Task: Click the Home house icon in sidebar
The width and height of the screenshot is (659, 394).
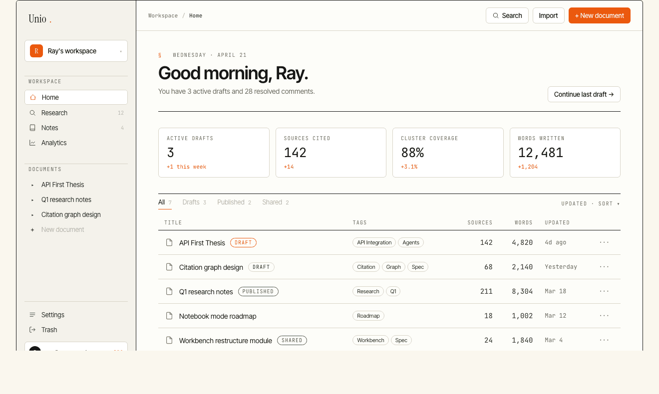Action: click(x=33, y=97)
